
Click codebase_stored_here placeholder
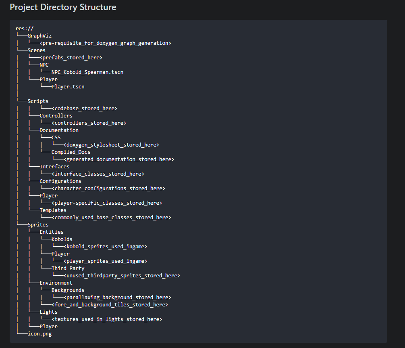[x=85, y=109]
